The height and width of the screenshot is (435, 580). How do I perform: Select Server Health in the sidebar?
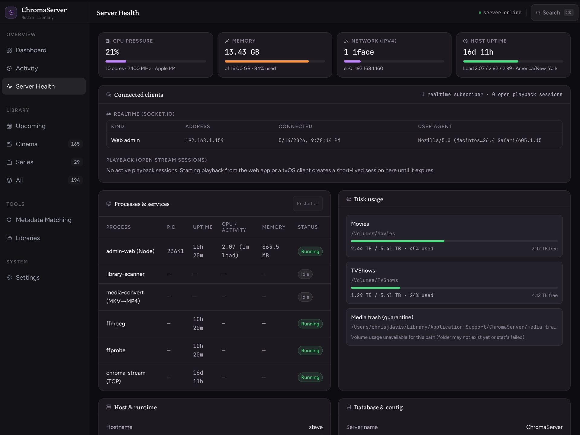[x=44, y=86]
